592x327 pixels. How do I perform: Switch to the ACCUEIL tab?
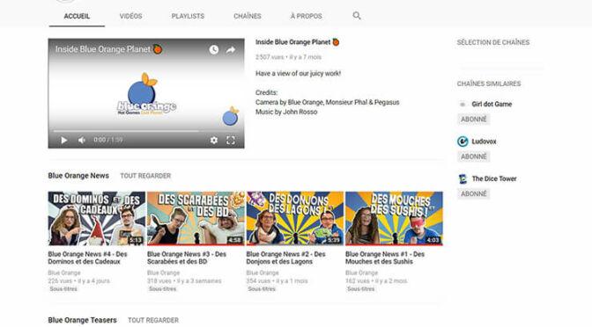[77, 16]
